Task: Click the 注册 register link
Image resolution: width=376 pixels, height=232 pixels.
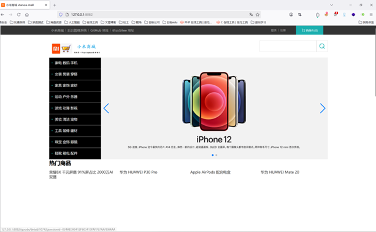Action: (x=283, y=30)
